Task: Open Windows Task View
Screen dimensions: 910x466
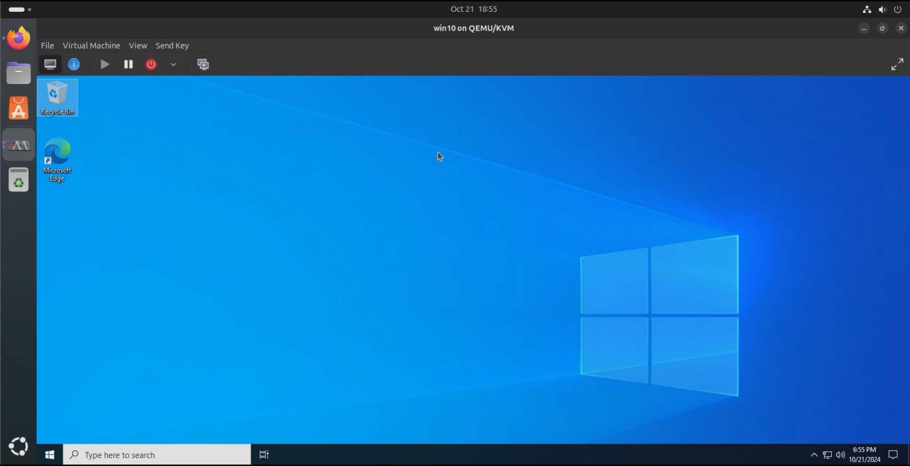Action: [264, 455]
